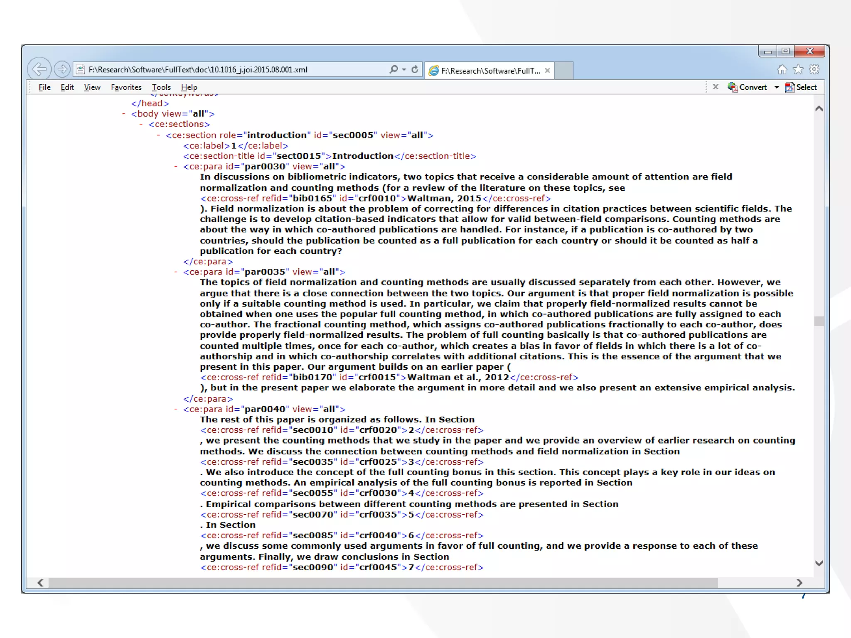Collapse the body view element node
This screenshot has width=851, height=638.
pos(124,114)
